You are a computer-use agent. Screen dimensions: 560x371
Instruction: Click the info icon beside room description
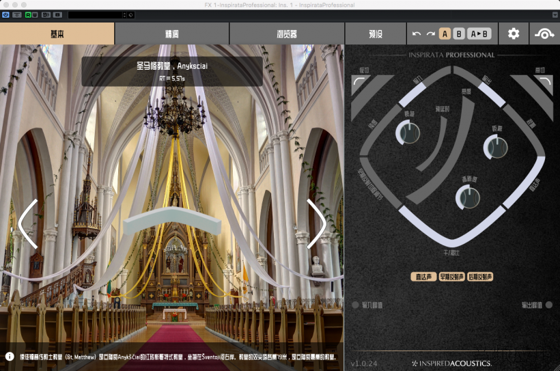(x=10, y=357)
